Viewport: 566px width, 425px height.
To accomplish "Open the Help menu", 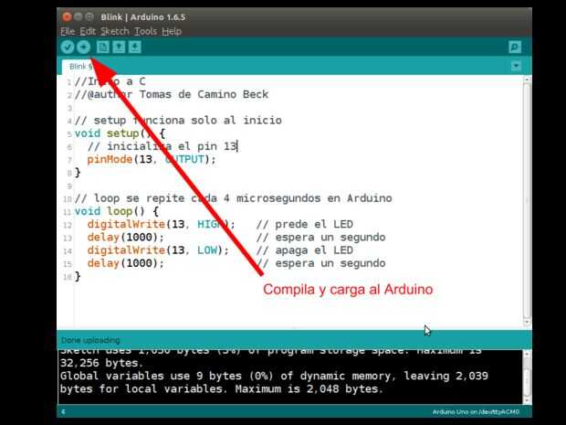I will pos(172,31).
